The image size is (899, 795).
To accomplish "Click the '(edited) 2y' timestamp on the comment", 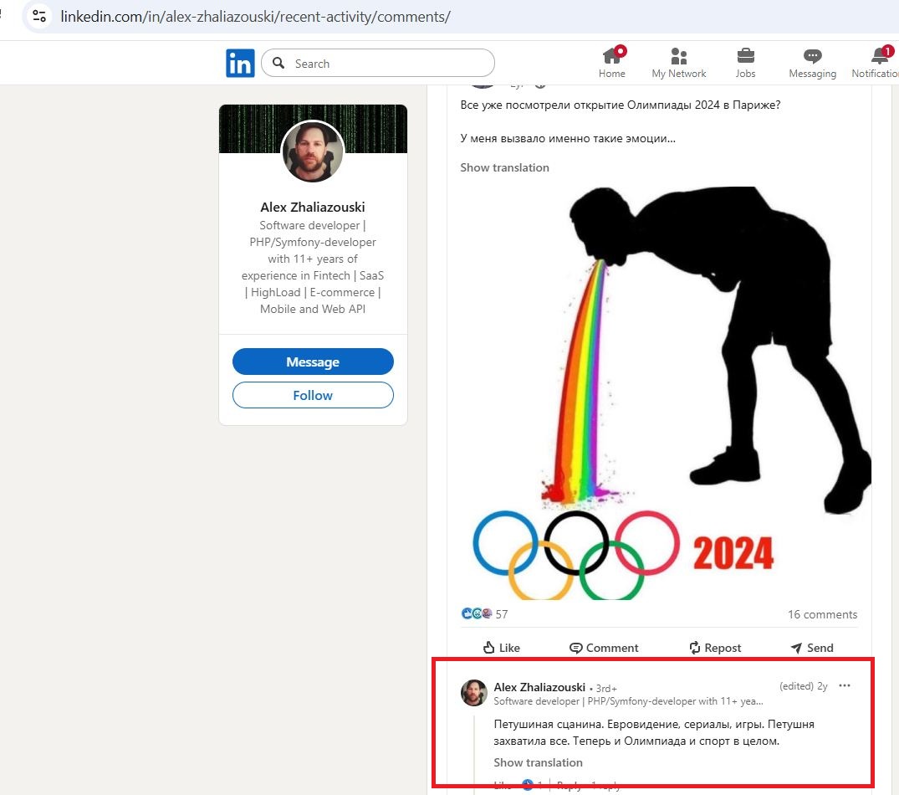I will click(x=804, y=686).
